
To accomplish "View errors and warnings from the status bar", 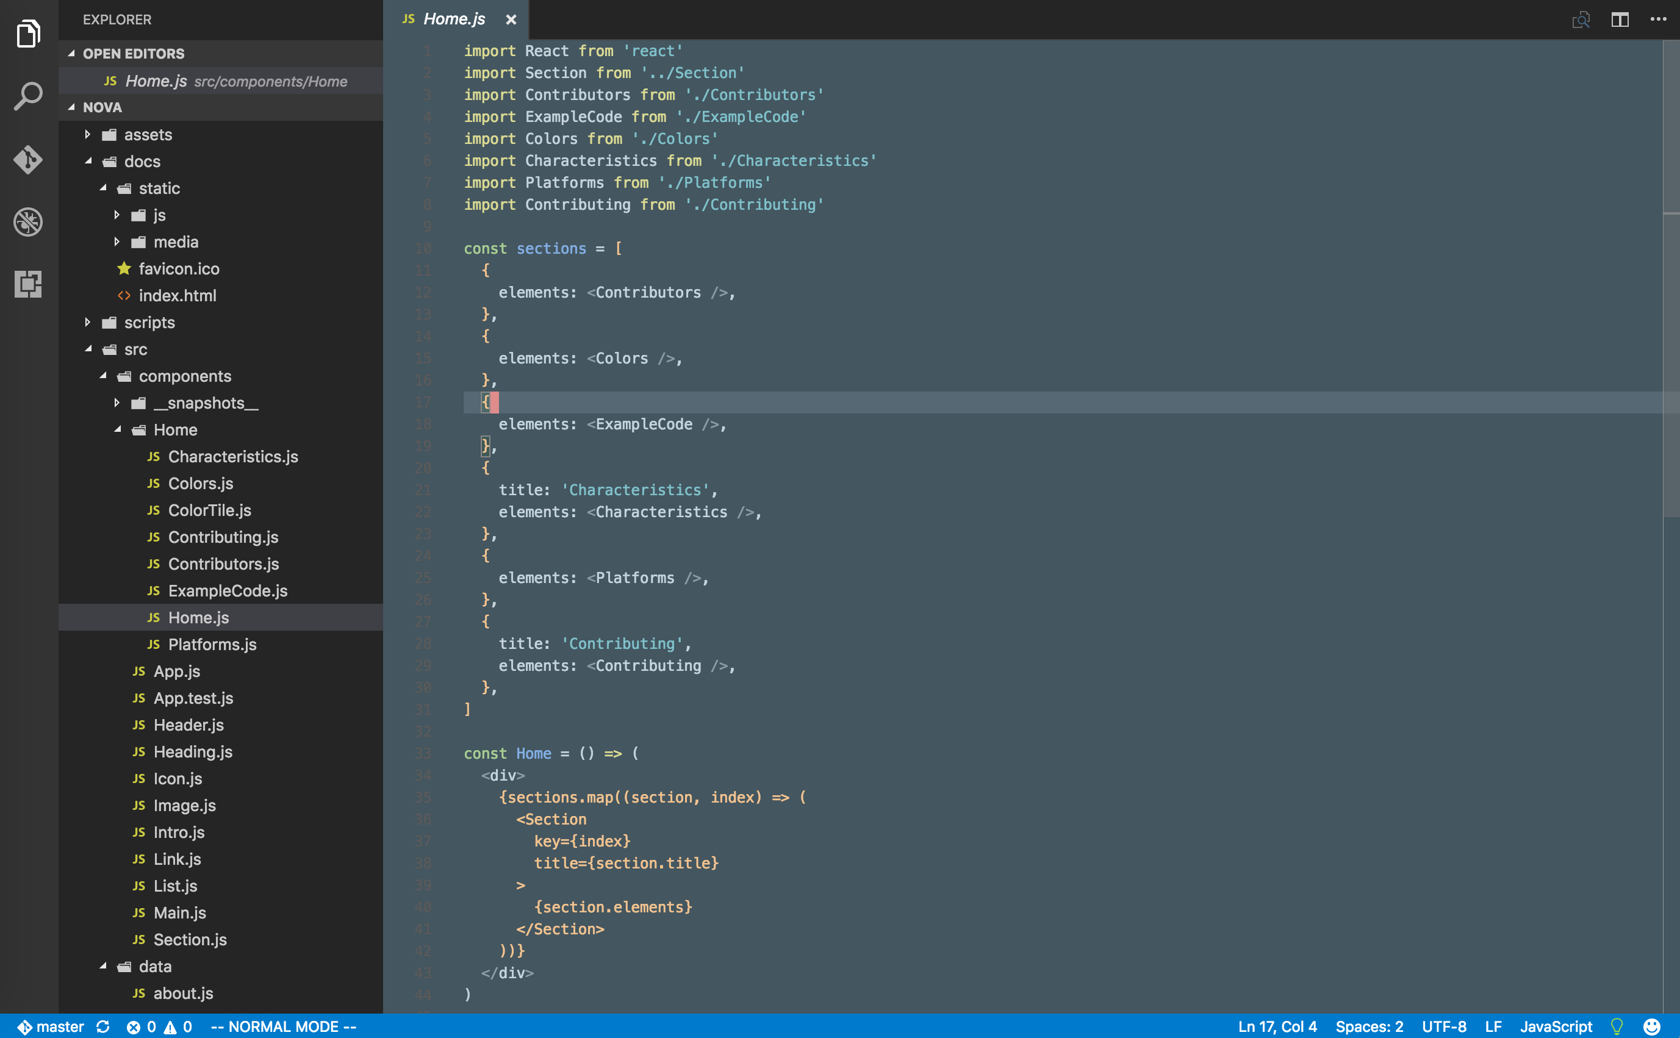I will 159,1026.
